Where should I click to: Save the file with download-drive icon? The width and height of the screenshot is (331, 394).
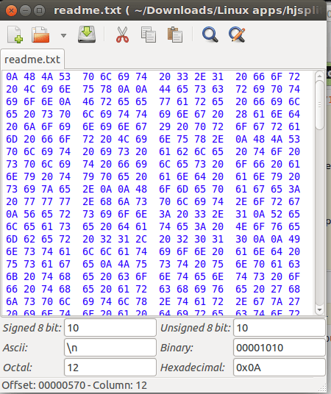click(87, 35)
